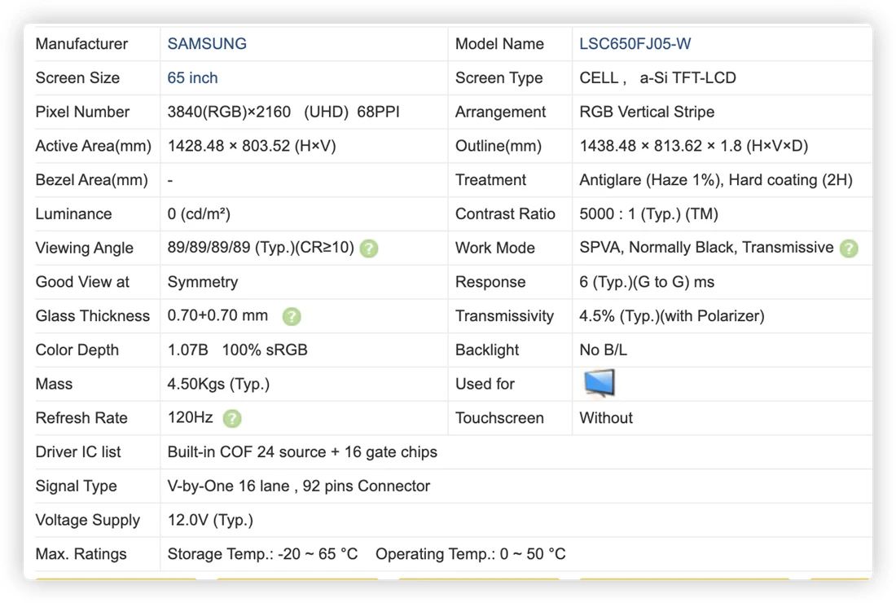Open the help icon beside 120Hz refresh rate
The height and width of the screenshot is (603, 896).
pyautogui.click(x=232, y=418)
